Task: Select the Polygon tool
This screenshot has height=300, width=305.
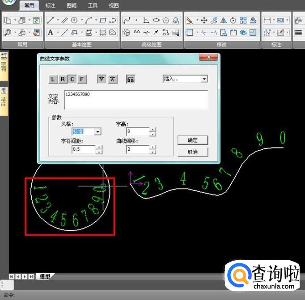Action: (166, 20)
